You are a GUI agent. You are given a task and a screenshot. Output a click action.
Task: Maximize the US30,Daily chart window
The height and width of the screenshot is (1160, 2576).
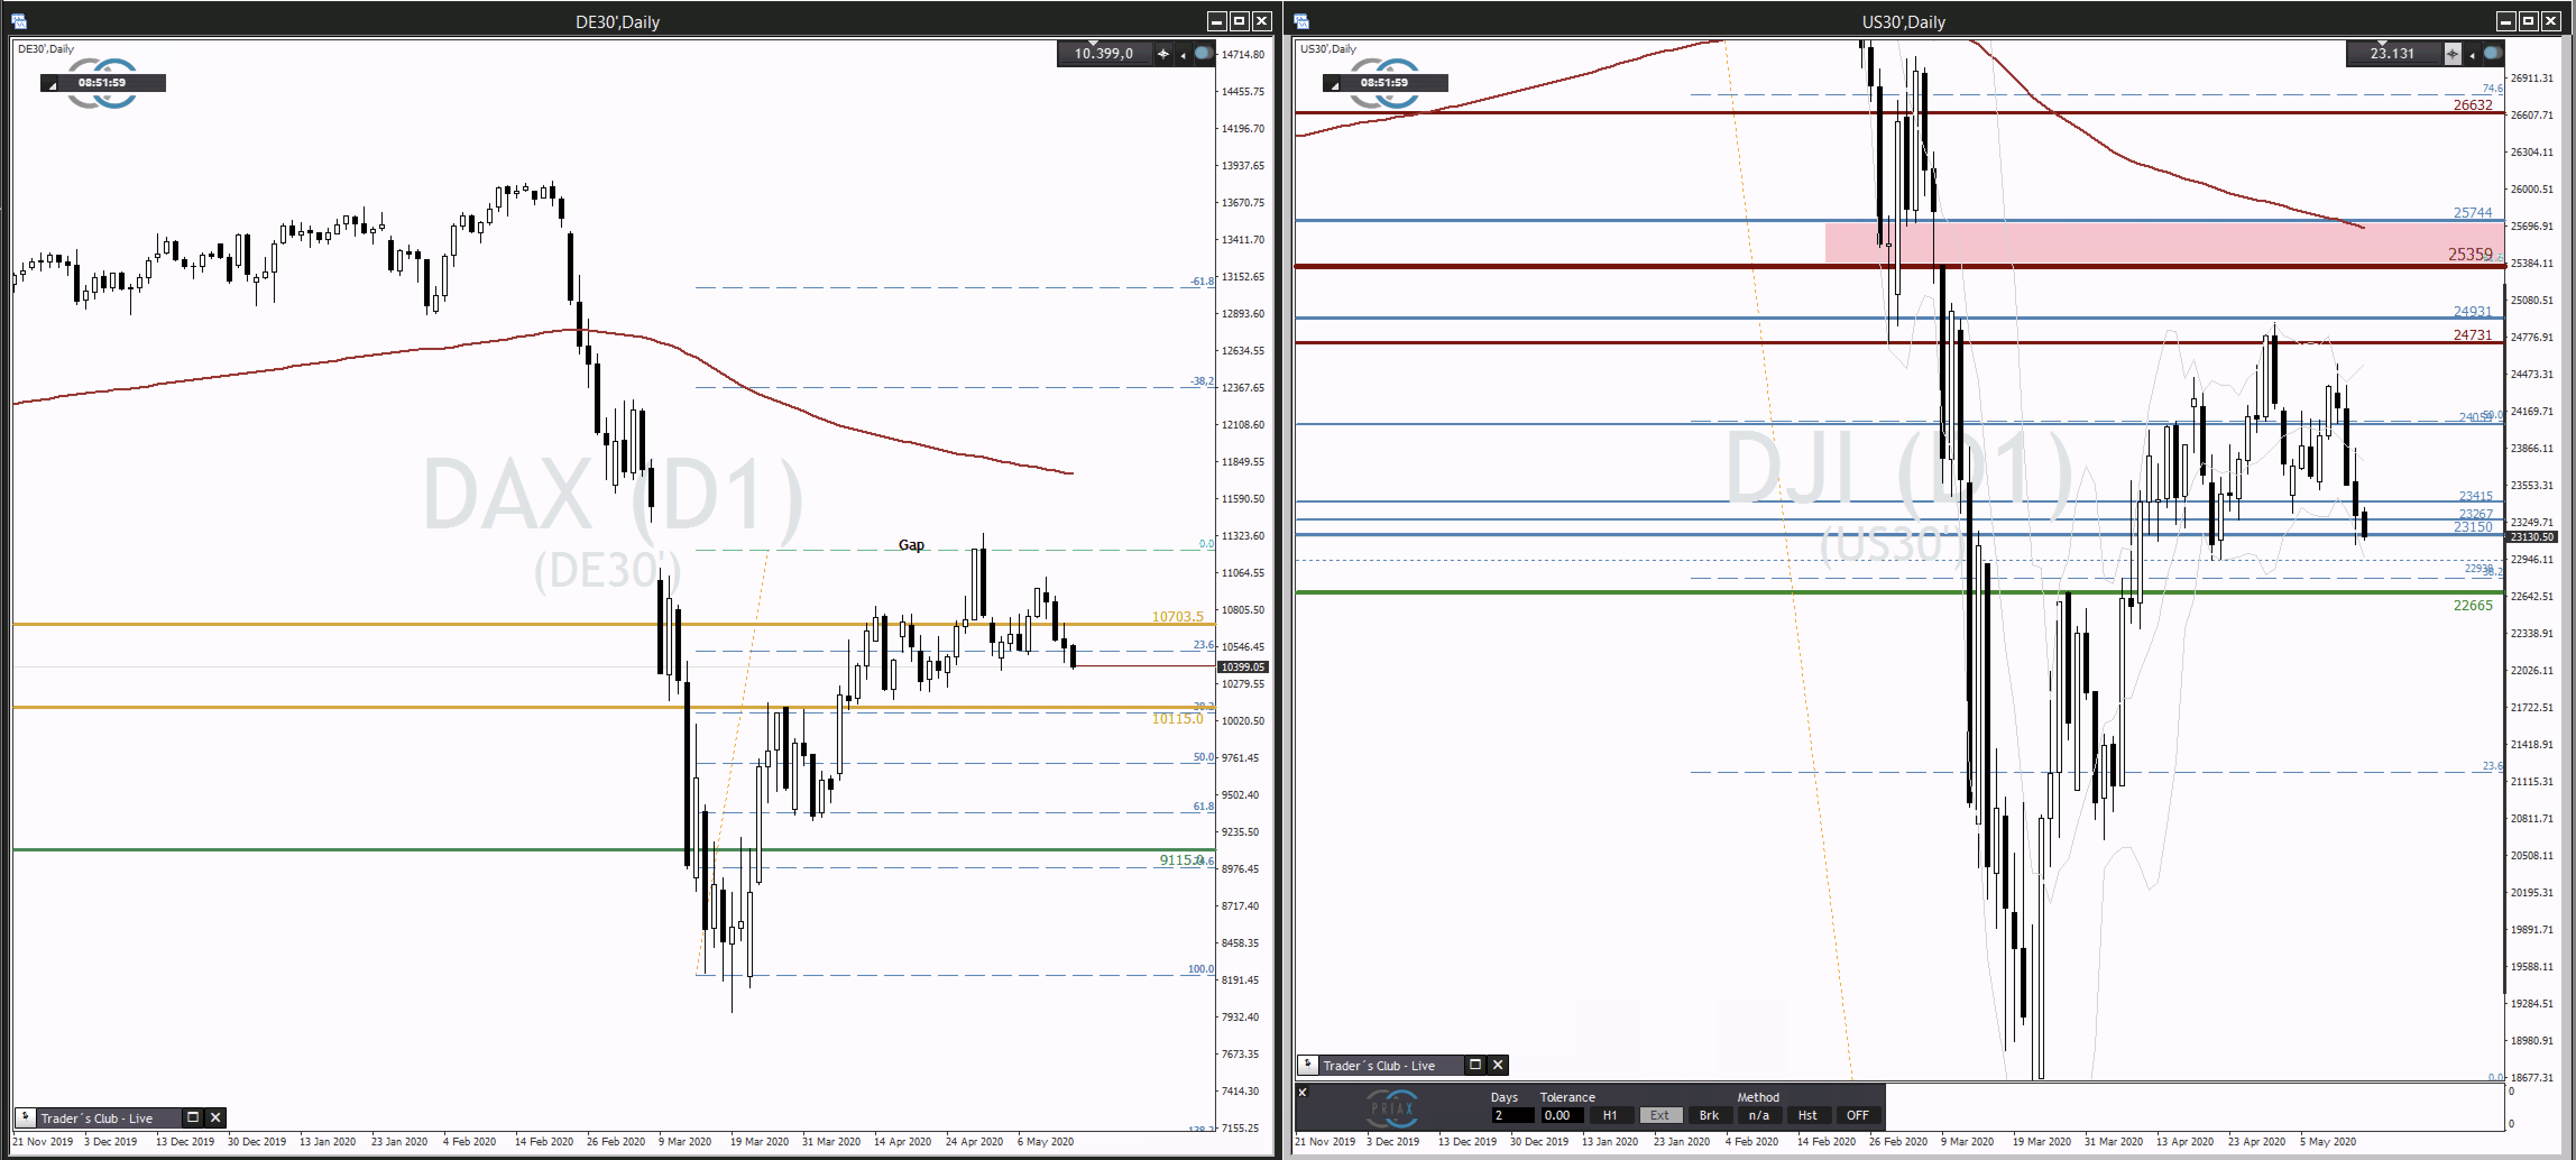[x=2528, y=21]
